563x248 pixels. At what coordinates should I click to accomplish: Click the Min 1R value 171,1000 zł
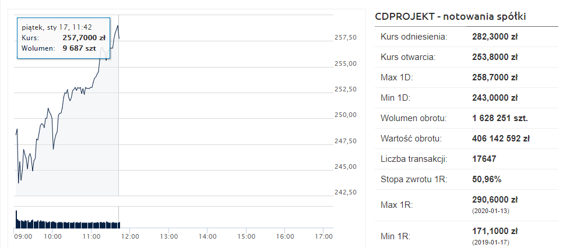[x=495, y=232]
